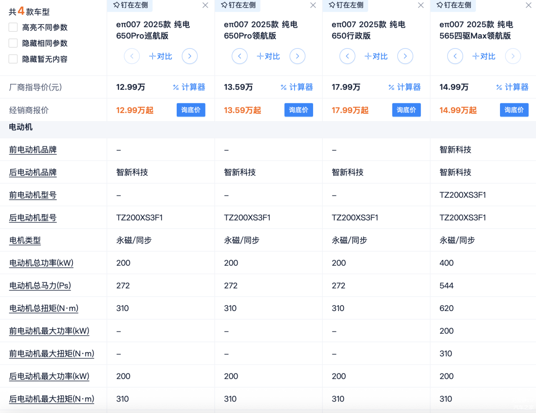Image resolution: width=536 pixels, height=413 pixels.
Task: Click the 400 total power value
Action: [447, 263]
